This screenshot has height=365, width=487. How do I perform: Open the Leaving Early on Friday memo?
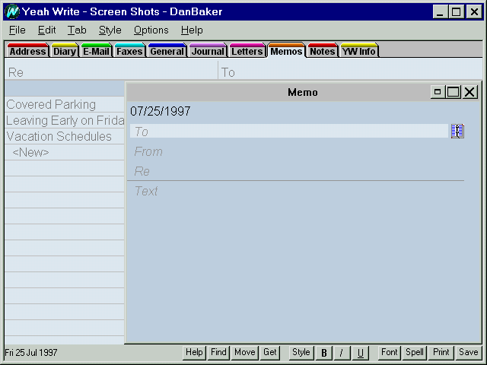pyautogui.click(x=65, y=120)
